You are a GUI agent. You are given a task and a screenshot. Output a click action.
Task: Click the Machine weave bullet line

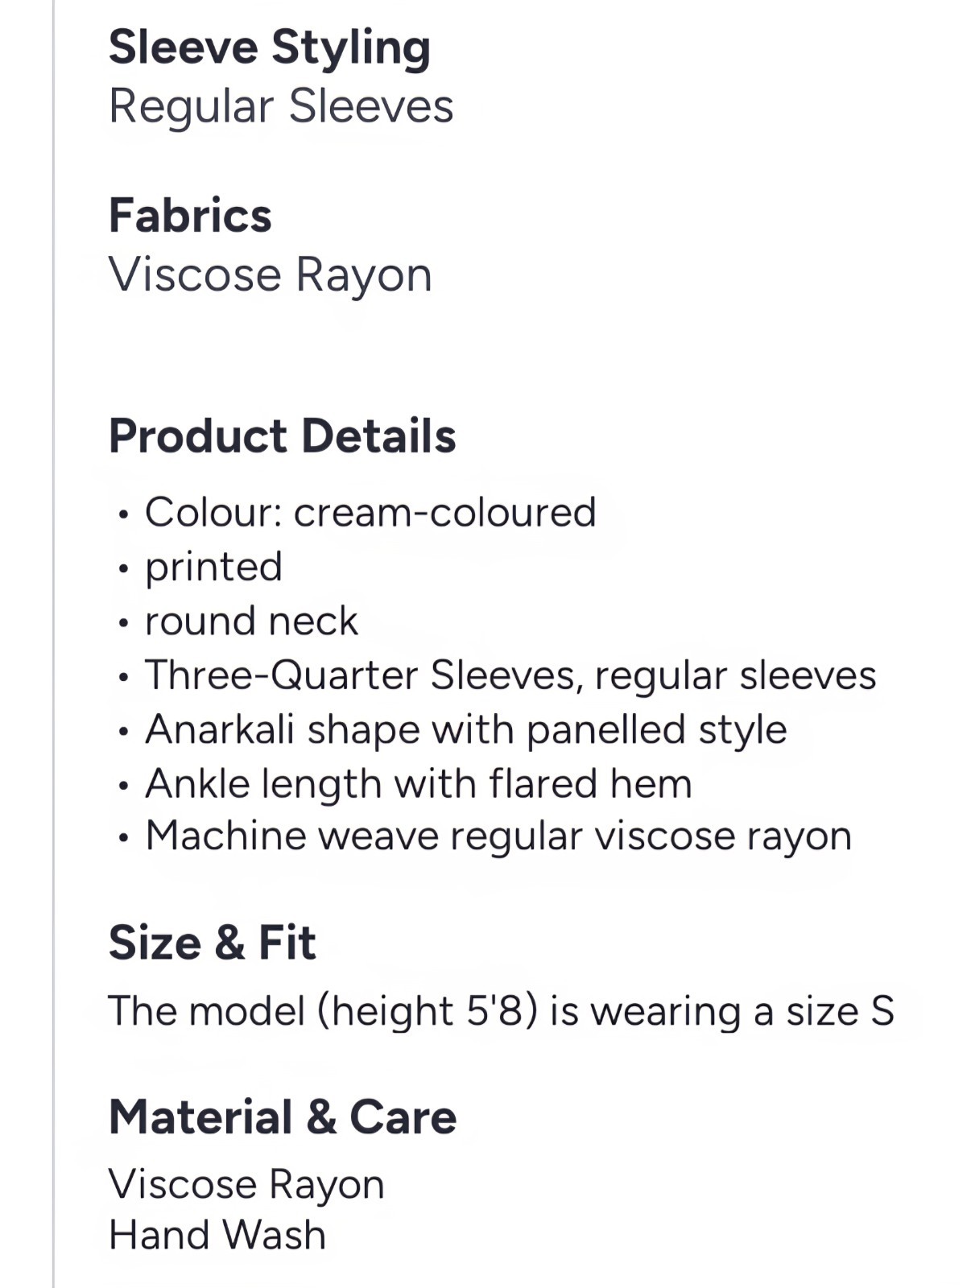click(x=498, y=836)
